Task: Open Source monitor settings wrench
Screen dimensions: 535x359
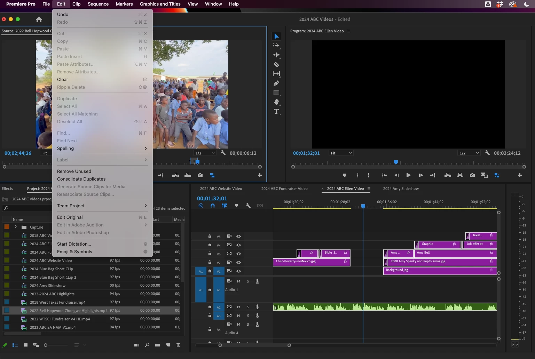Action: click(223, 153)
